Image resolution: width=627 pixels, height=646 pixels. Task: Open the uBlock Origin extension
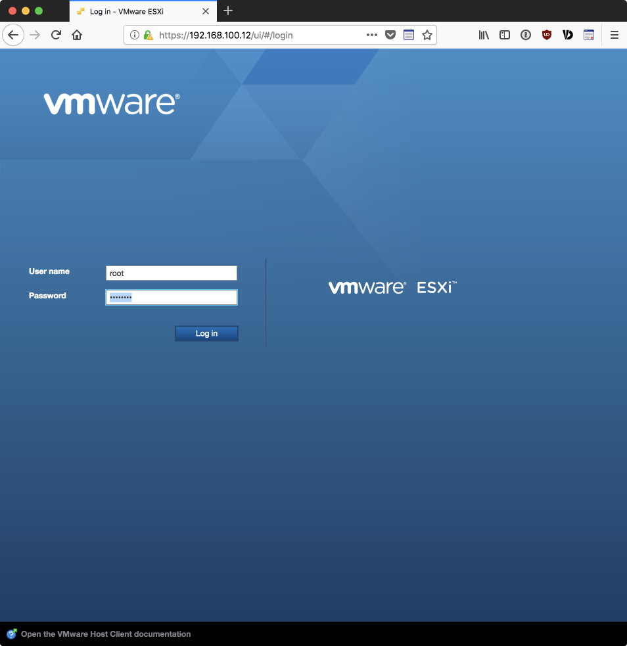(547, 35)
